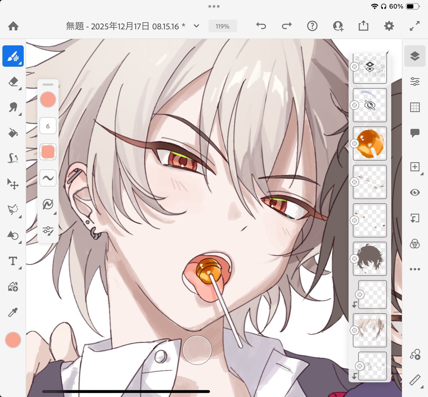Select the Eraser tool

pyautogui.click(x=13, y=82)
